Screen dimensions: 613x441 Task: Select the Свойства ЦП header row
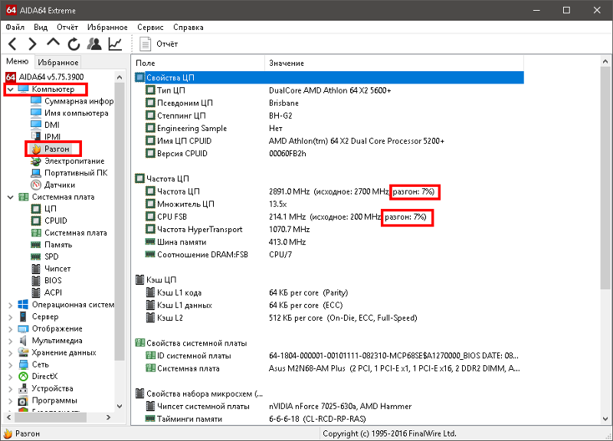click(x=329, y=77)
